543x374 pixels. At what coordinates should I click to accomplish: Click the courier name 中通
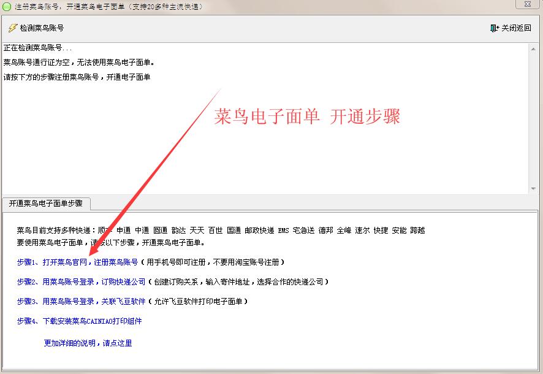(x=142, y=231)
